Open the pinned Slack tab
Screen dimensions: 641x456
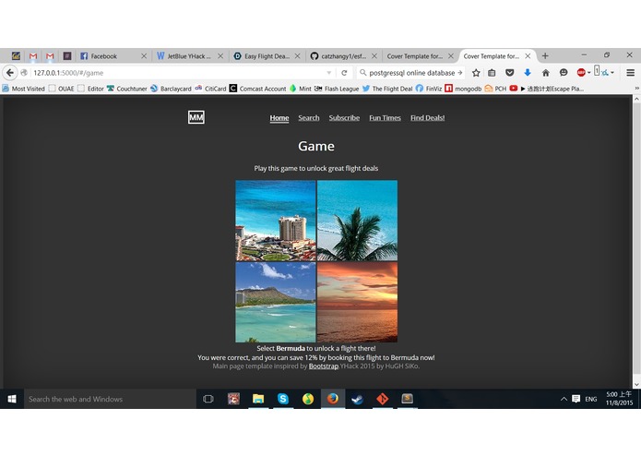click(x=67, y=56)
